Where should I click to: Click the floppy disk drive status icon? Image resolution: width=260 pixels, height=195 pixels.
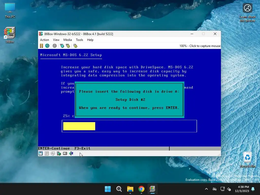tap(41, 153)
